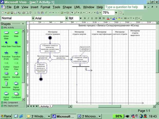Open a file via the Open folder icon

click(x=8, y=13)
